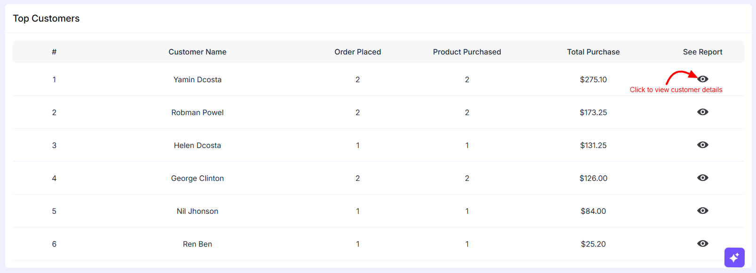
Task: Open Robman Powel's report eye icon
Action: (x=703, y=112)
